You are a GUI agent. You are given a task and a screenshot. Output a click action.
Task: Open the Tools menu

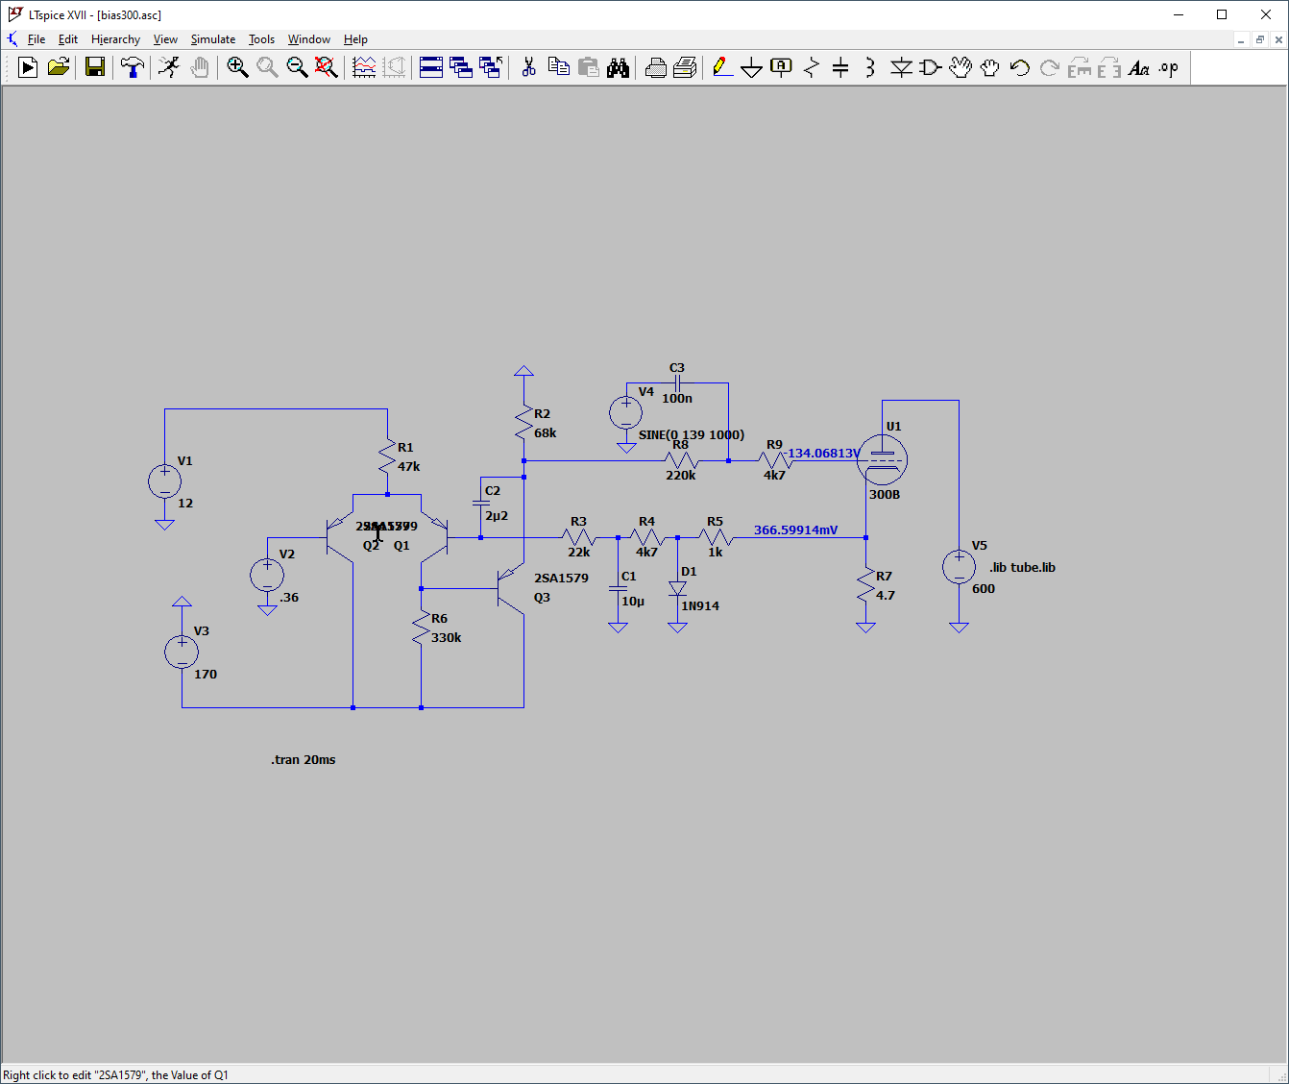(x=261, y=39)
